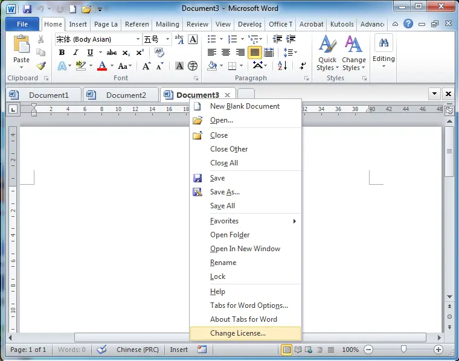Click the New document icon in Quick Access Toolbar

click(x=72, y=9)
